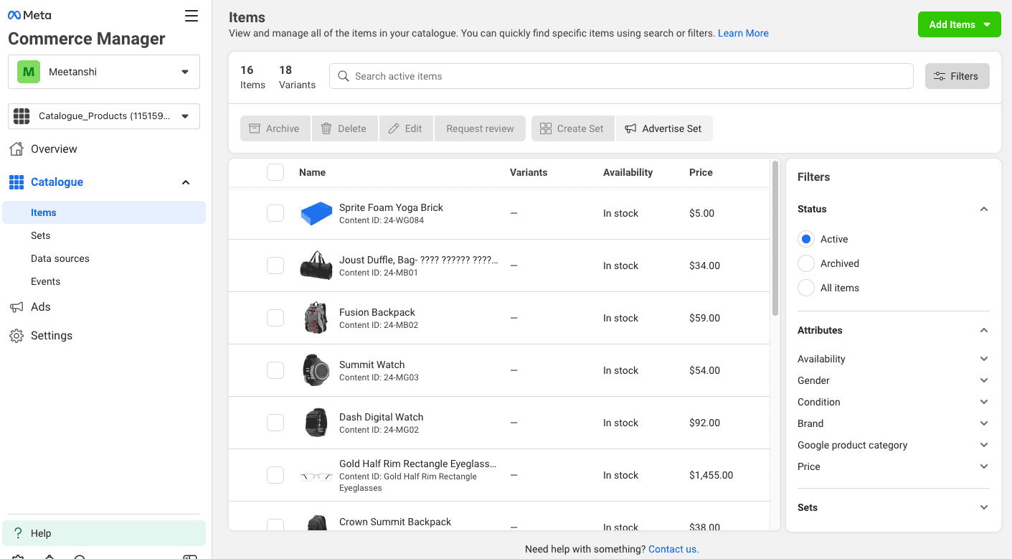Open the Learn More link

[x=743, y=33]
